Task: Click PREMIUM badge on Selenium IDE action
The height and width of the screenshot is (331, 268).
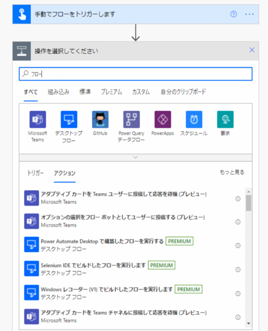Action: click(161, 265)
